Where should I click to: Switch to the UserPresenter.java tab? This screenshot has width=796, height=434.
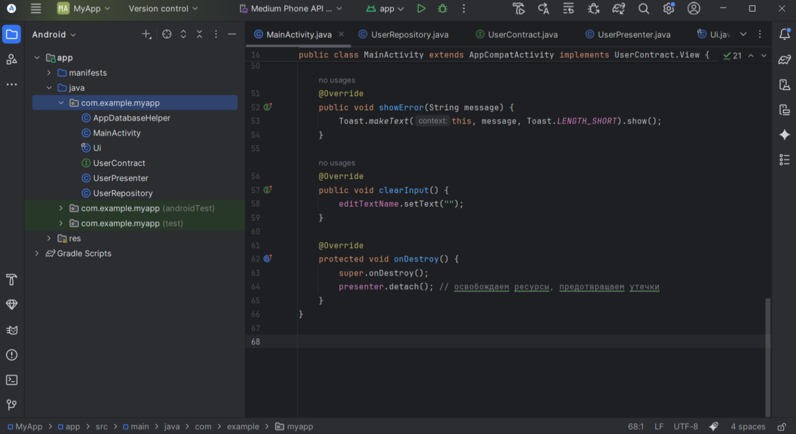[x=633, y=34]
